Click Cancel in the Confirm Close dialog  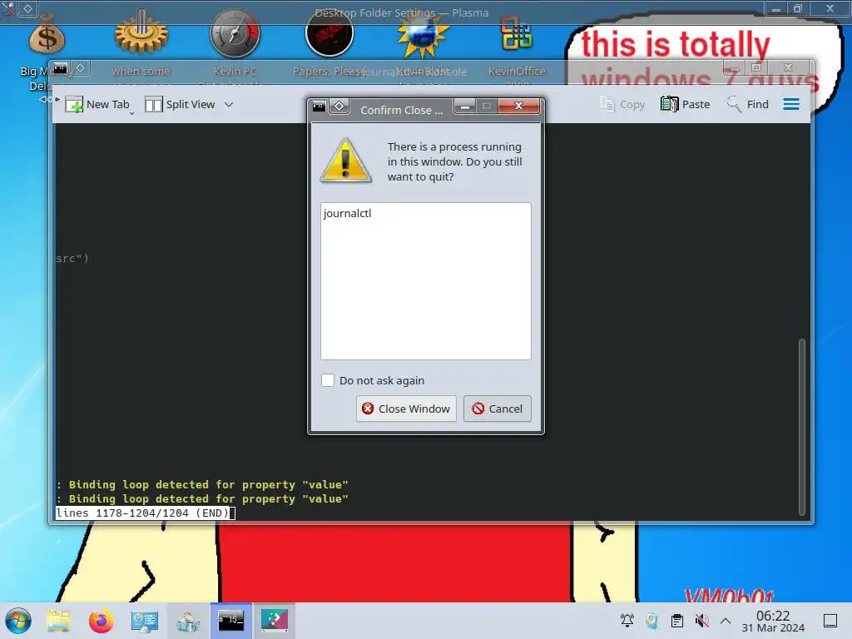pos(498,409)
